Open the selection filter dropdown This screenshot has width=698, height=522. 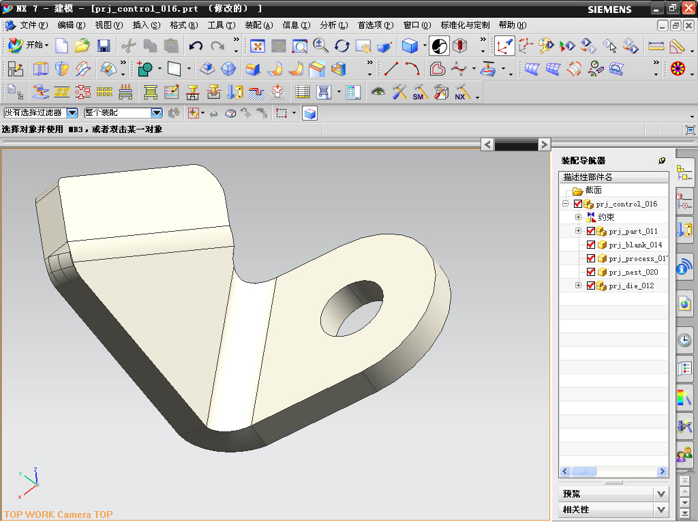[x=72, y=113]
